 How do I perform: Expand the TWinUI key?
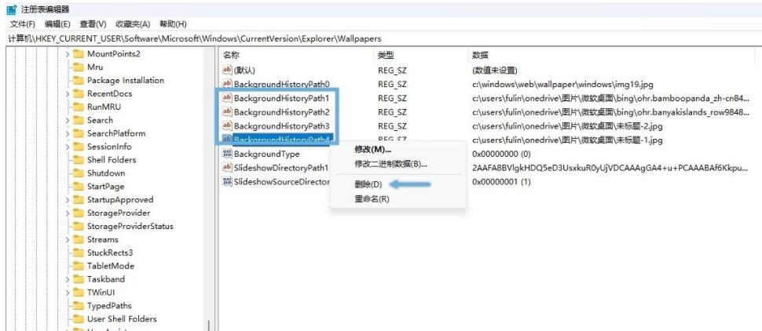[68, 293]
